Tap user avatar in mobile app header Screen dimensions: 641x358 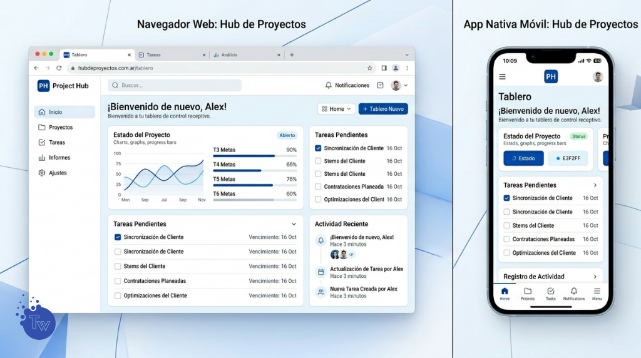coord(598,76)
